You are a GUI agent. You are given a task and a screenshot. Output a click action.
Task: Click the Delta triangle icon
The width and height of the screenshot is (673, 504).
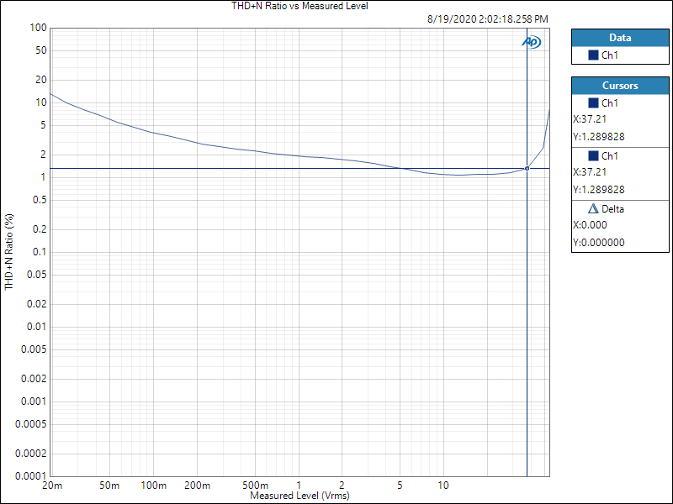click(593, 208)
